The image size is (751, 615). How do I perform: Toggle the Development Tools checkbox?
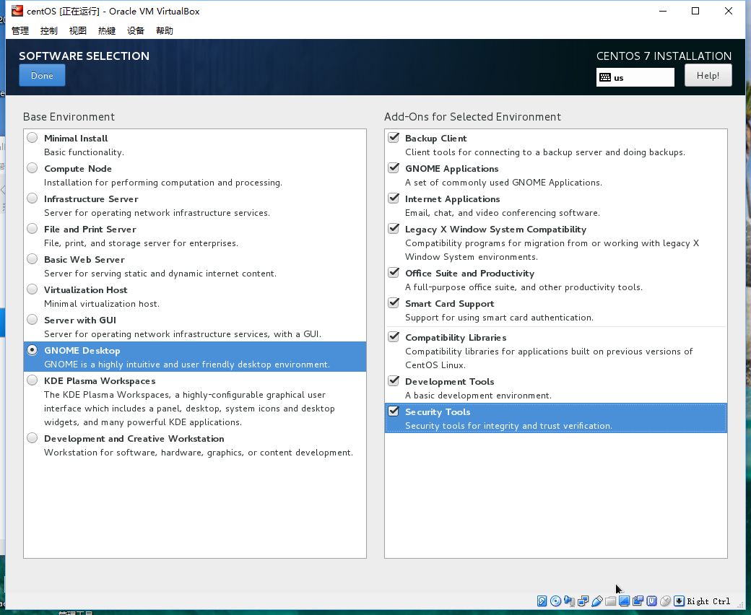click(394, 381)
